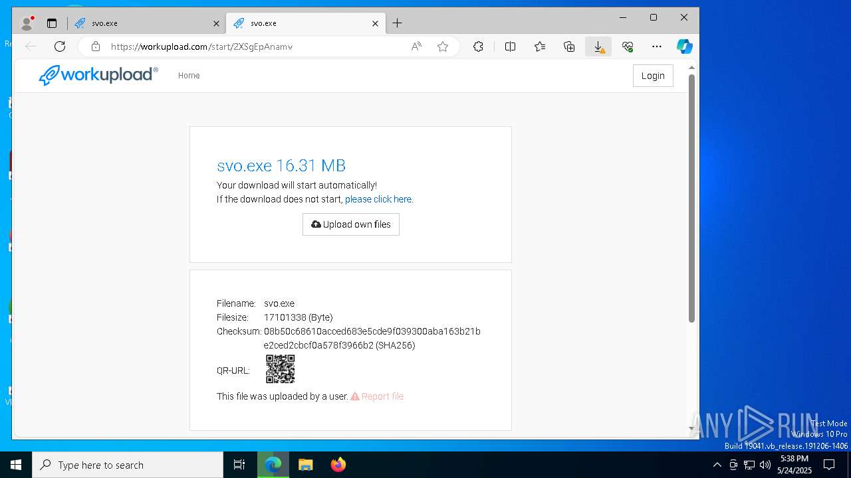Show Downloads with warning badge
This screenshot has height=478, width=851.
coord(598,46)
